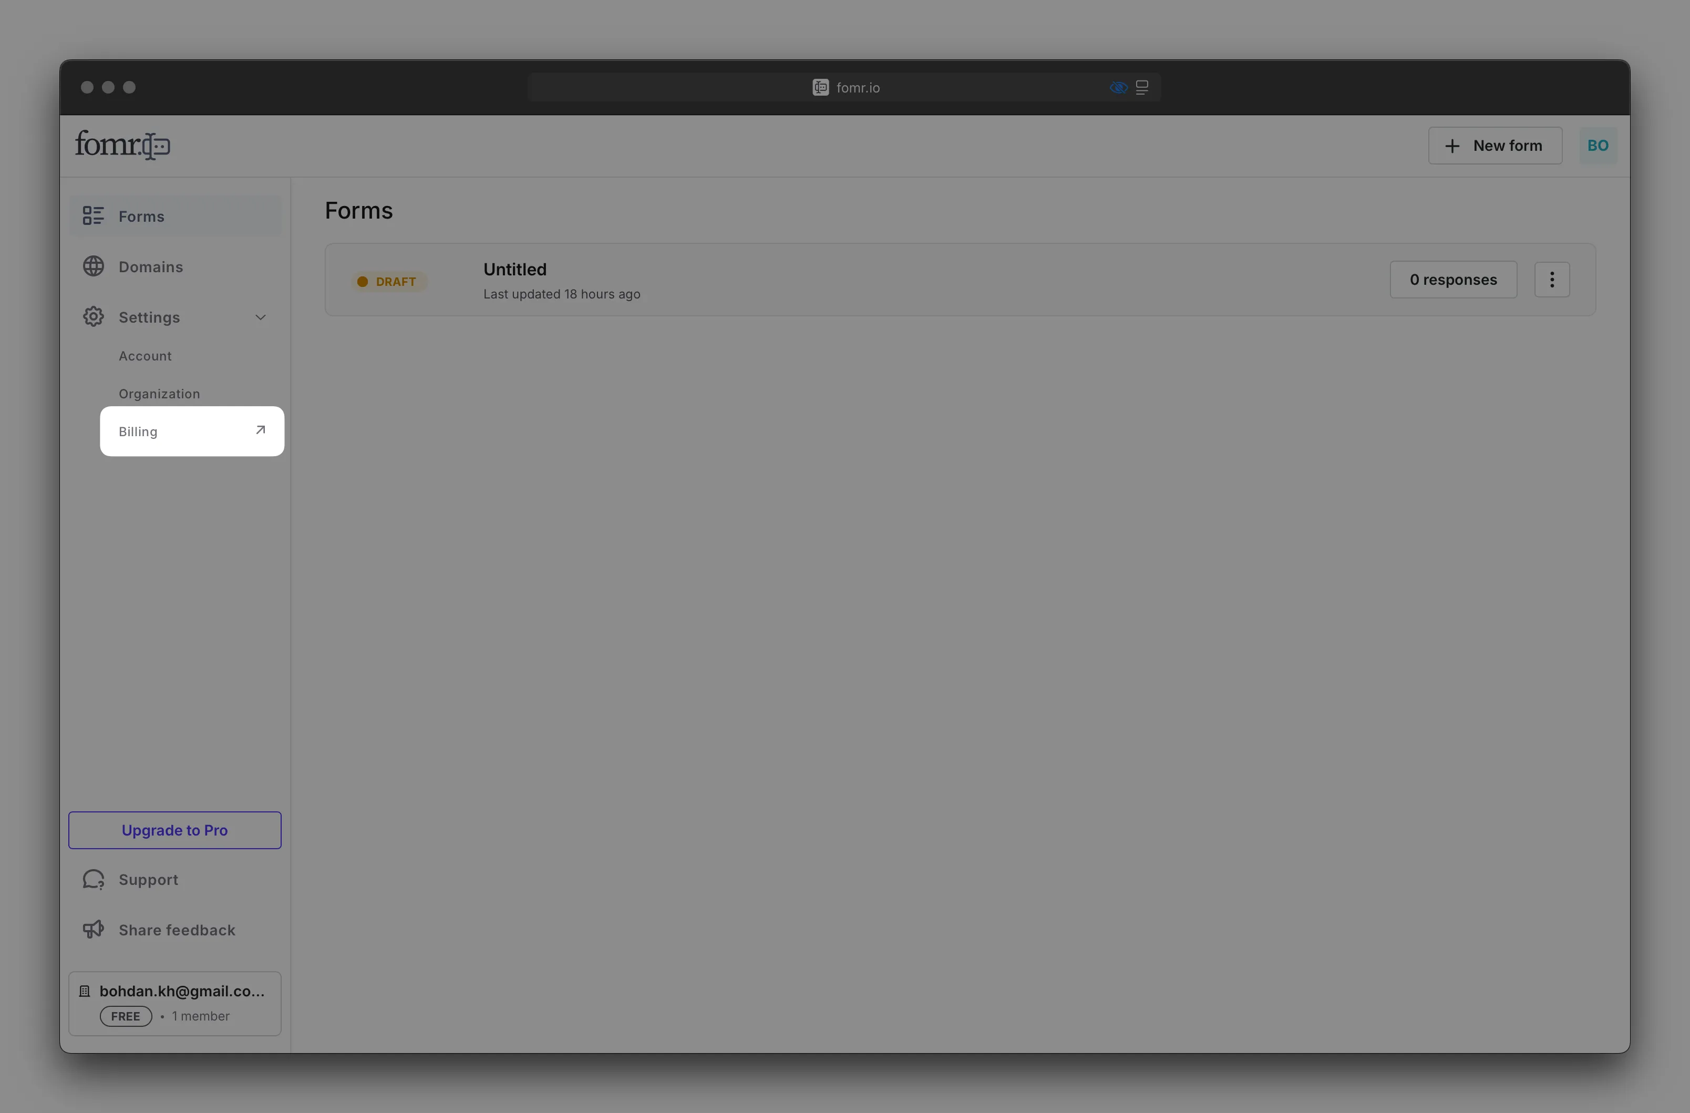This screenshot has width=1690, height=1113.
Task: Click the FREE plan badge
Action: [126, 1016]
